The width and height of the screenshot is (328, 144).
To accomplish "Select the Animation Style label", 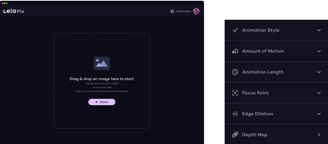I will pyautogui.click(x=261, y=30).
